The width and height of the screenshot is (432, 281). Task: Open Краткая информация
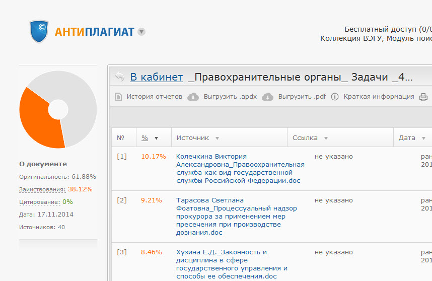[379, 97]
